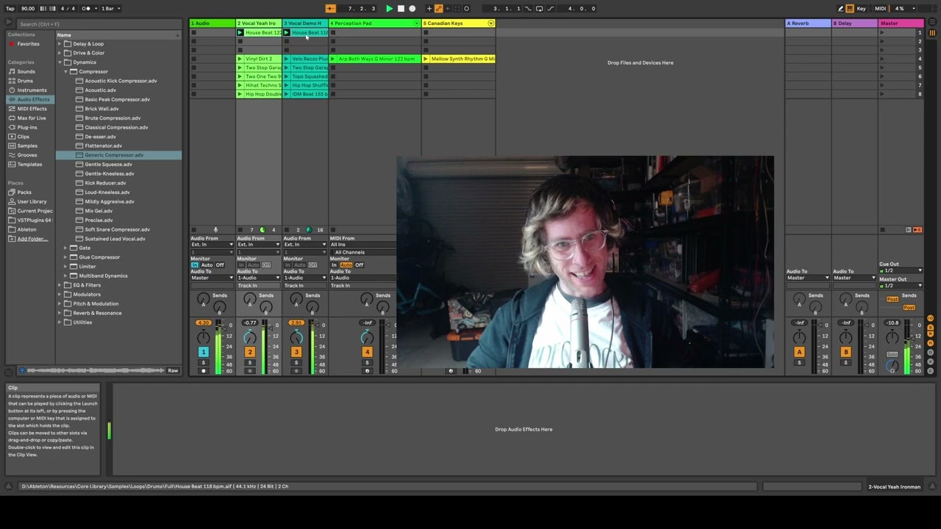Unfold 4 Perception Pad track
Viewport: 941px width, 529px height.
417,24
